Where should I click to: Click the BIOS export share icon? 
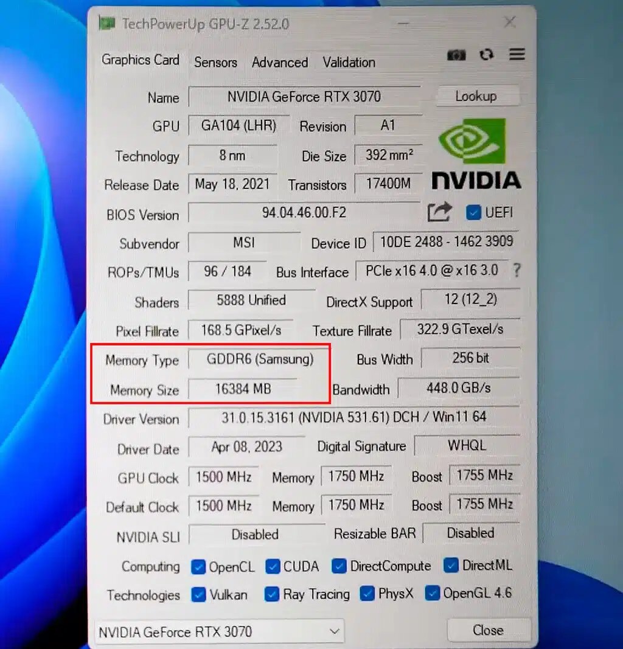point(439,212)
